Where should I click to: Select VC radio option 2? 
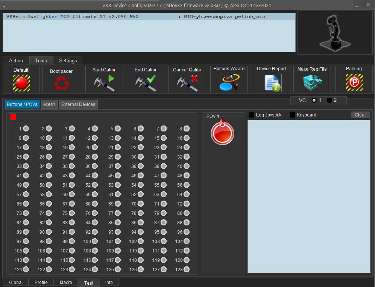329,101
